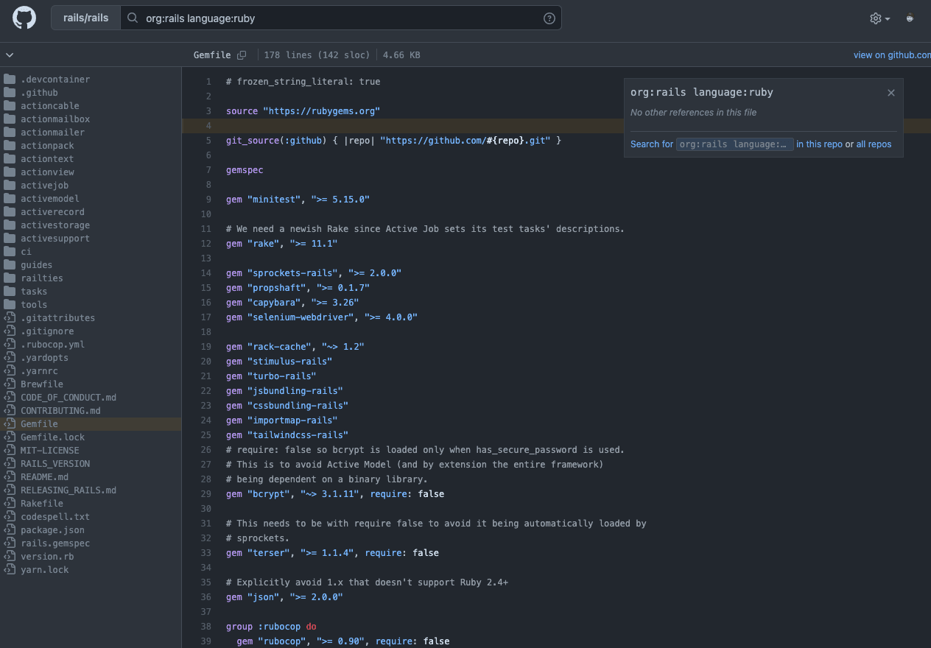Screen dimensions: 931x648
Task: Search symbol in this repo link
Action: pos(819,144)
